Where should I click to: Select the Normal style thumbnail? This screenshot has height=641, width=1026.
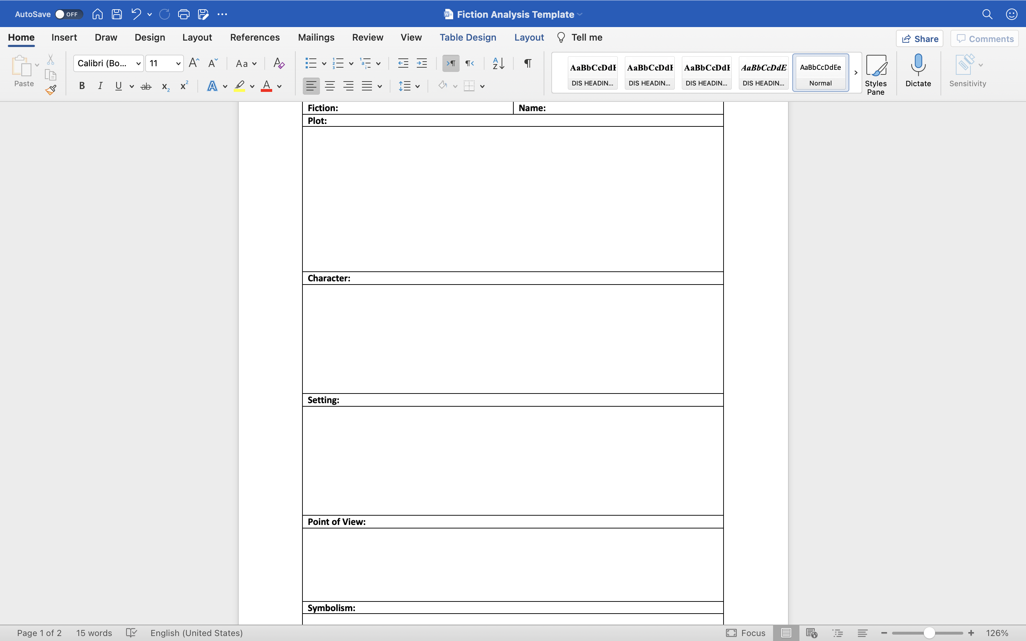coord(820,73)
